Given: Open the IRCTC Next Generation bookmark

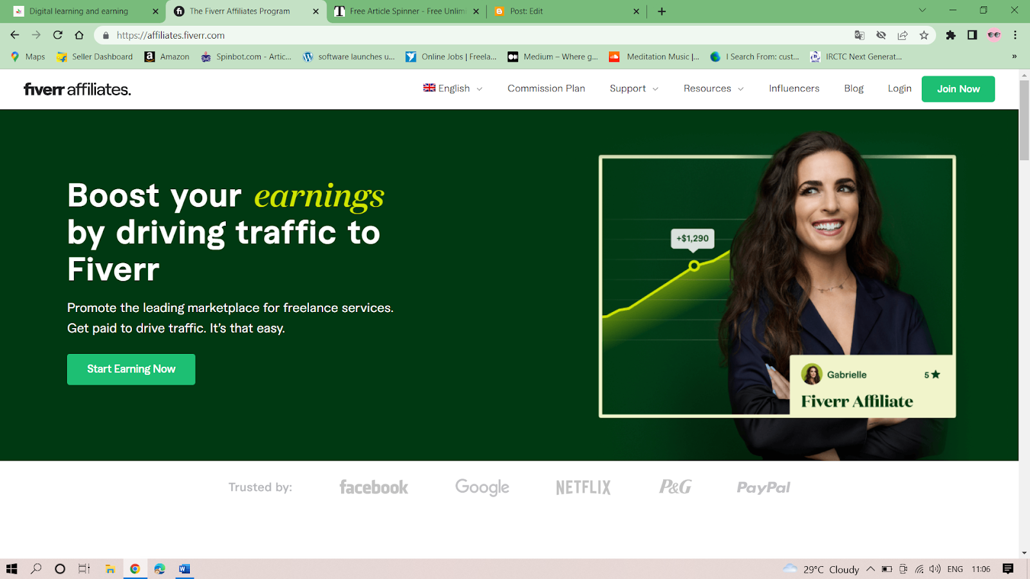Looking at the screenshot, I should 856,57.
